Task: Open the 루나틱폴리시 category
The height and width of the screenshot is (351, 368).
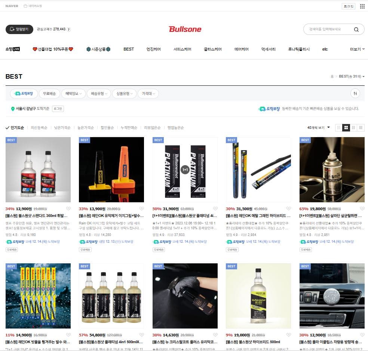Action: (x=299, y=49)
